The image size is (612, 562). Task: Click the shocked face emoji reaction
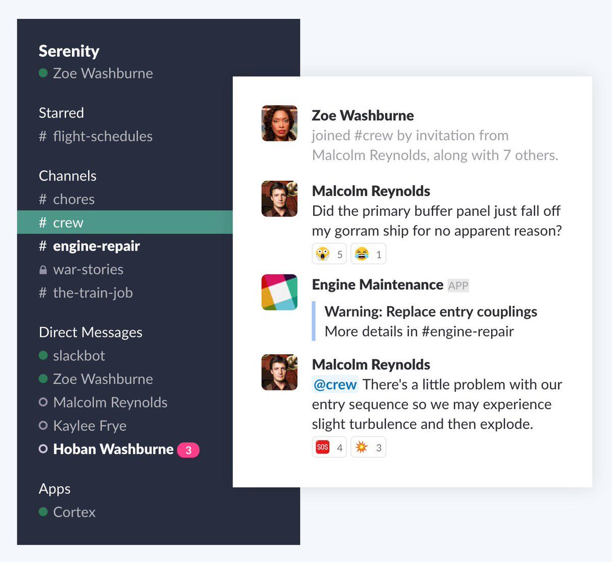[329, 254]
